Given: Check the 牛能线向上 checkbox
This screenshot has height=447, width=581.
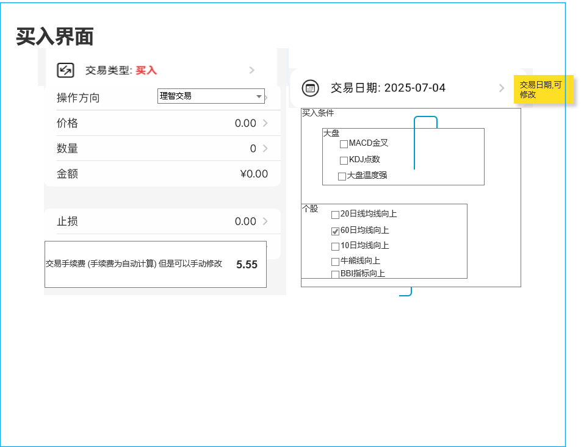Looking at the screenshot, I should pyautogui.click(x=335, y=262).
